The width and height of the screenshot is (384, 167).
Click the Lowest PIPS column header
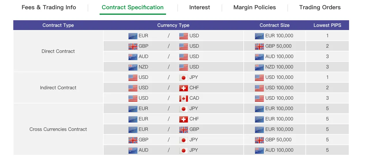pos(327,25)
